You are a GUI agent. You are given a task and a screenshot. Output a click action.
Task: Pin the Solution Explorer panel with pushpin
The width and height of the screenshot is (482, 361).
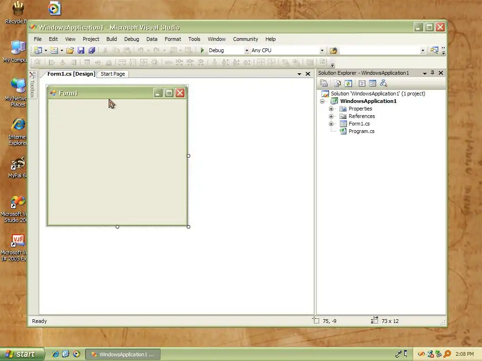tap(432, 73)
